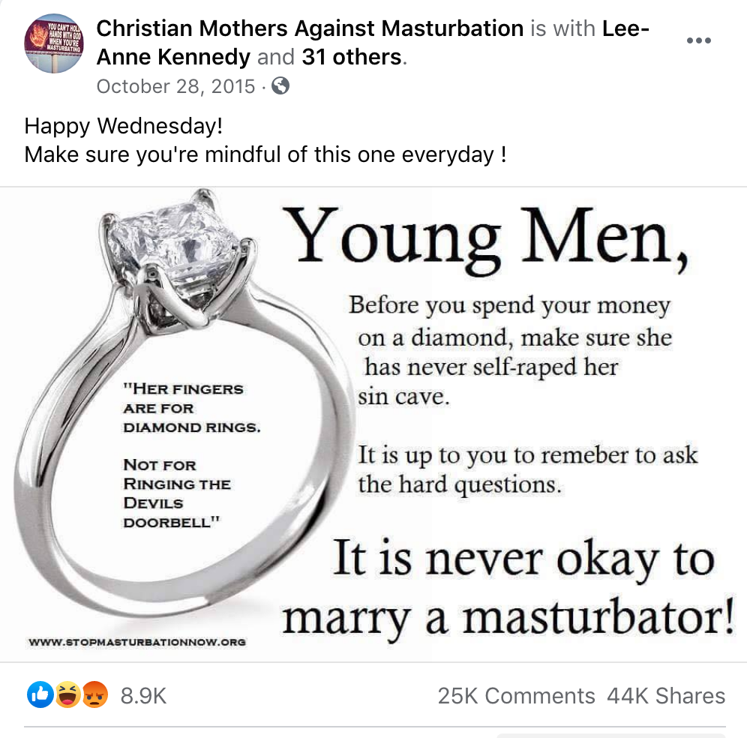Image resolution: width=747 pixels, height=738 pixels.
Task: Click the stopmasturbationnow.org URL in the image
Action: click(x=136, y=642)
